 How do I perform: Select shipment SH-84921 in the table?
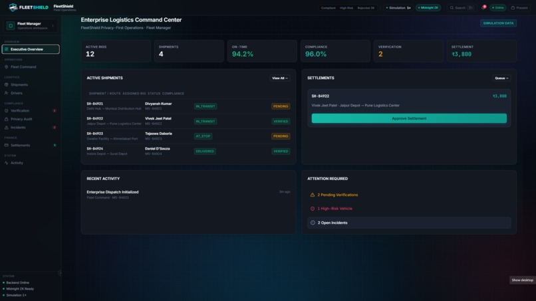[188, 106]
